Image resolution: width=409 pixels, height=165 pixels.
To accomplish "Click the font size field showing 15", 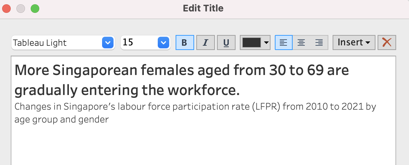I will click(138, 43).
